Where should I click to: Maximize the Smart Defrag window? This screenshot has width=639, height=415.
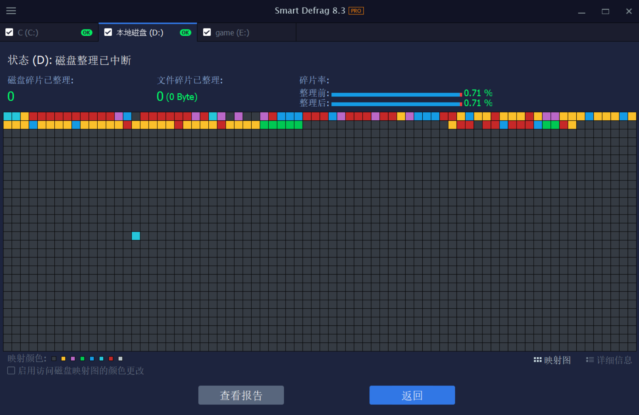click(x=606, y=11)
